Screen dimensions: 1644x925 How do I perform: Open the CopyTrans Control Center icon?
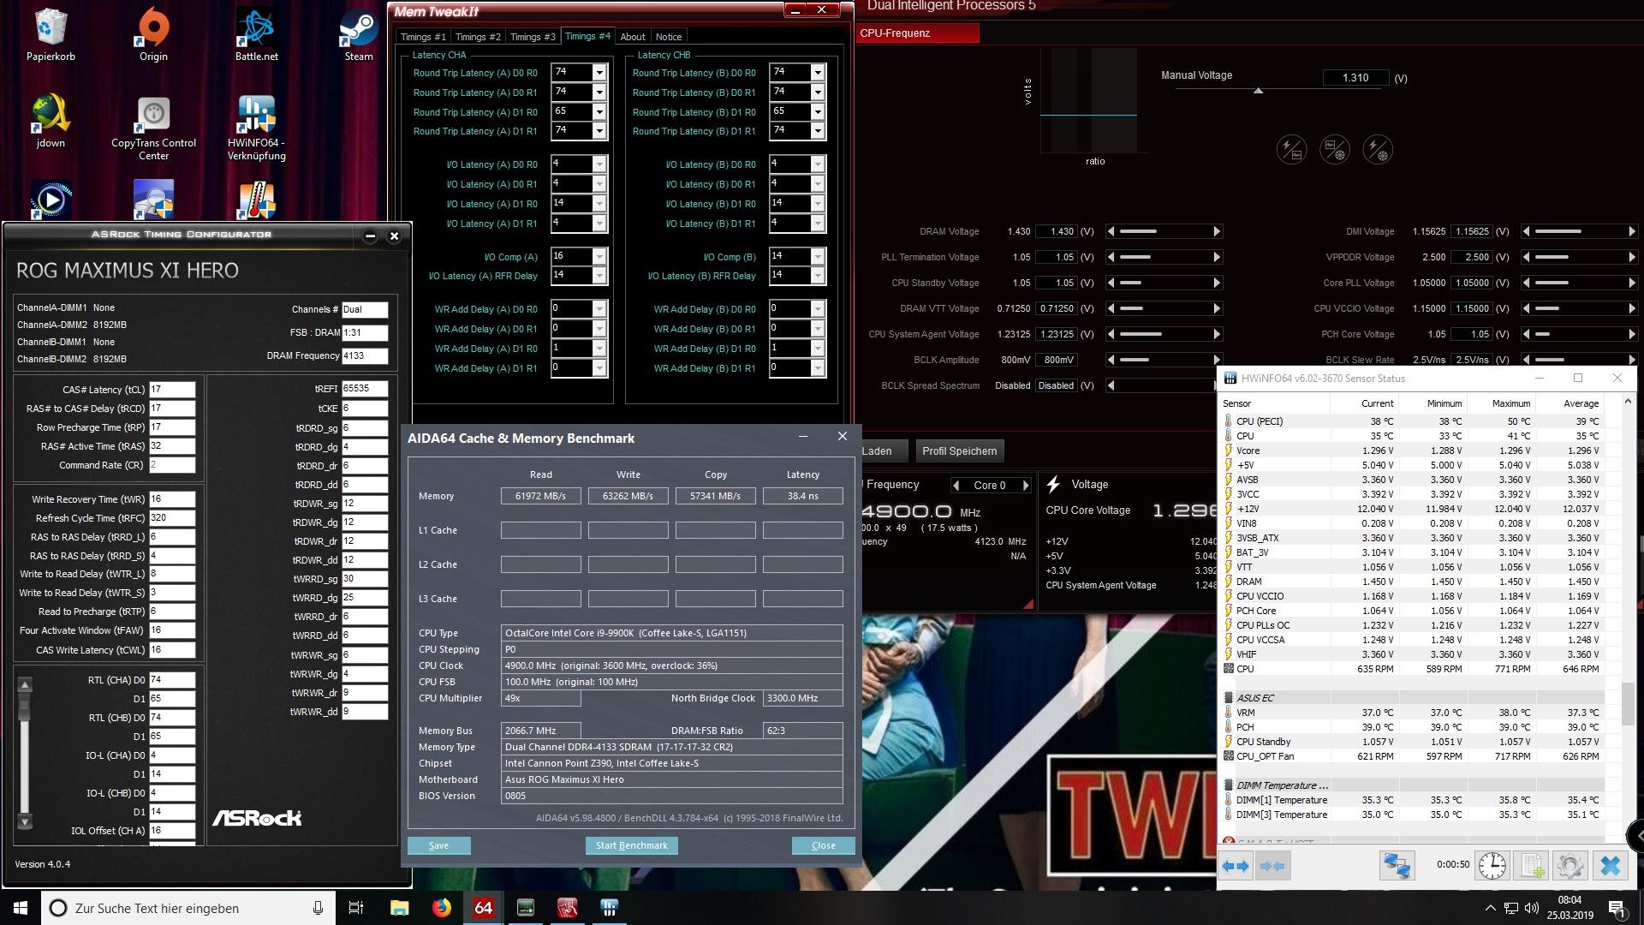click(x=153, y=127)
